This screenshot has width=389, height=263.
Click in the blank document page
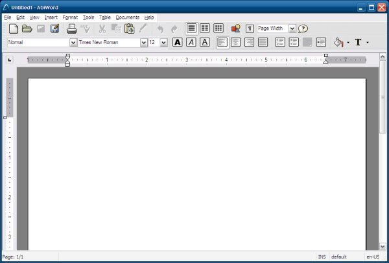tap(197, 164)
